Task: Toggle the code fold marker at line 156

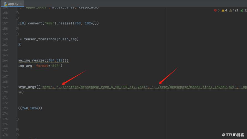Action: coord(17,18)
